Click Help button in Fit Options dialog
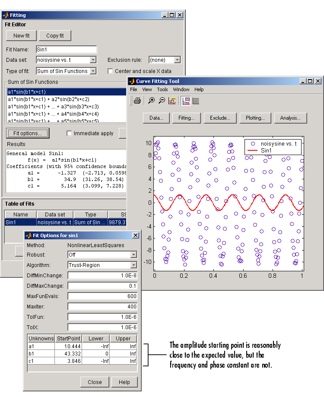The image size is (324, 397). pyautogui.click(x=124, y=382)
